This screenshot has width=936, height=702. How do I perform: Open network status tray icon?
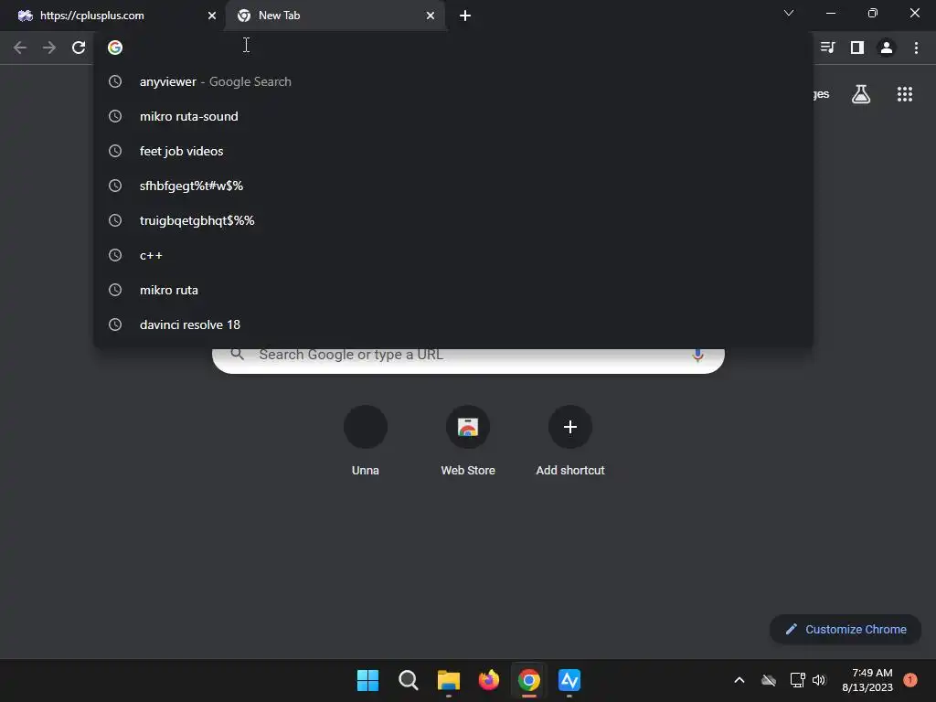[797, 680]
